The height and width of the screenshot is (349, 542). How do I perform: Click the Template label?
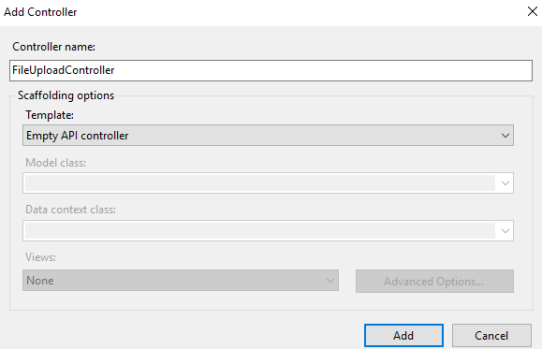click(x=50, y=115)
